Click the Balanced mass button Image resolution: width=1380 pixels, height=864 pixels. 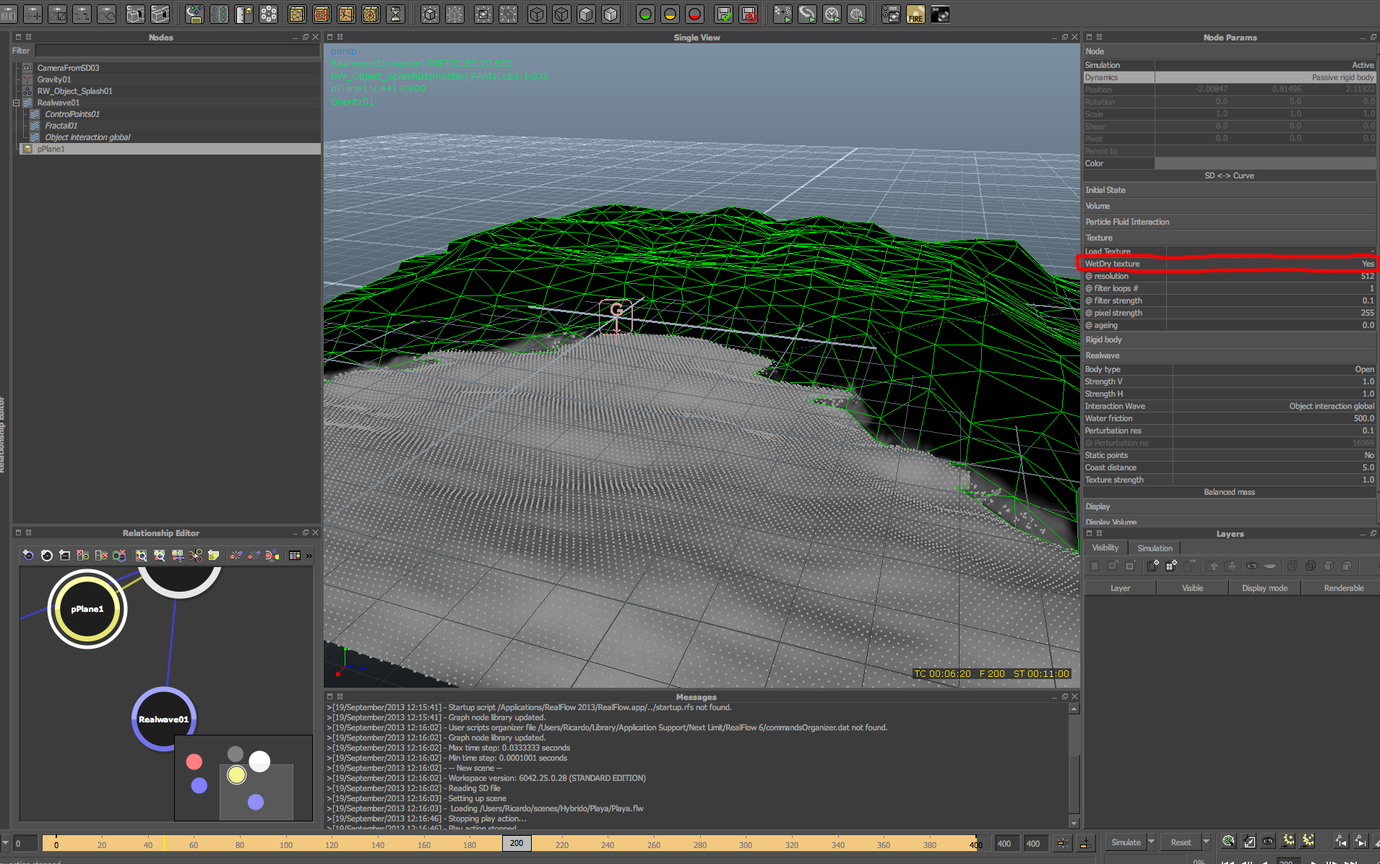pyautogui.click(x=1229, y=492)
